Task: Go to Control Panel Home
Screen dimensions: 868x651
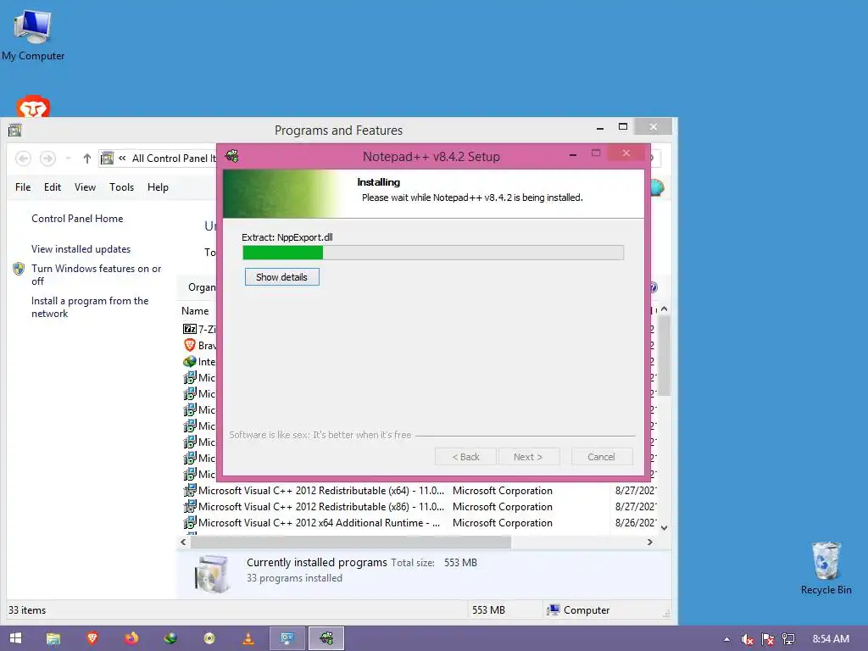Action: (x=77, y=219)
